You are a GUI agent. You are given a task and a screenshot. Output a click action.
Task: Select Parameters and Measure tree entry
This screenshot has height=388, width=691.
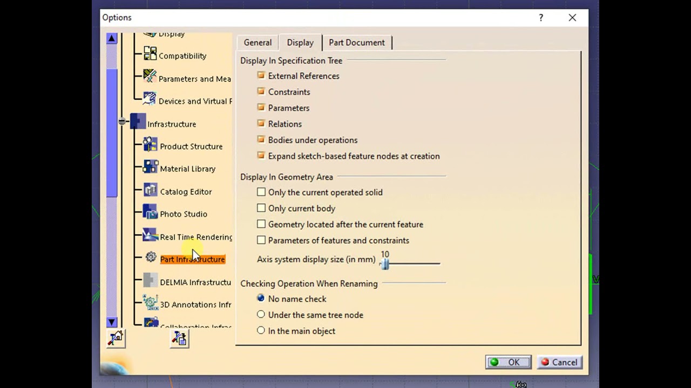coord(195,79)
